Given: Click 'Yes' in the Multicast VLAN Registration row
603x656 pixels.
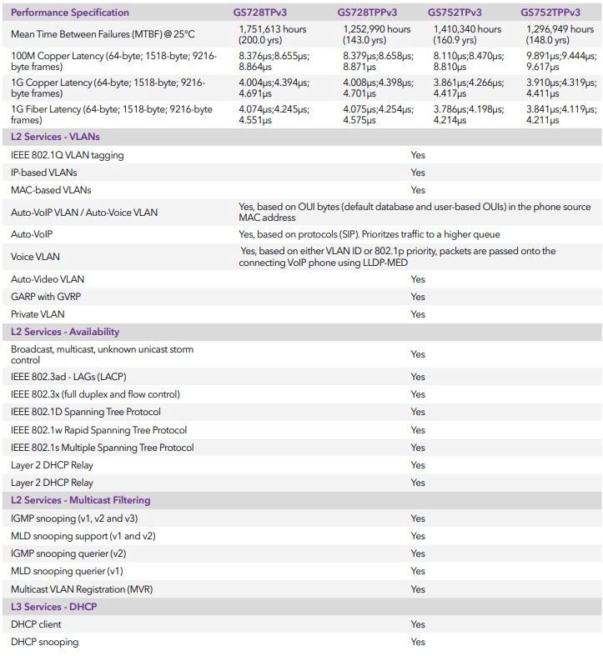Looking at the screenshot, I should click(418, 590).
